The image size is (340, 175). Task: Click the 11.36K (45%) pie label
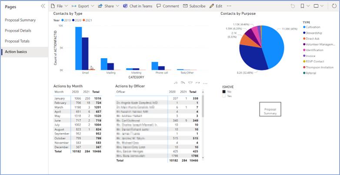click(x=290, y=29)
